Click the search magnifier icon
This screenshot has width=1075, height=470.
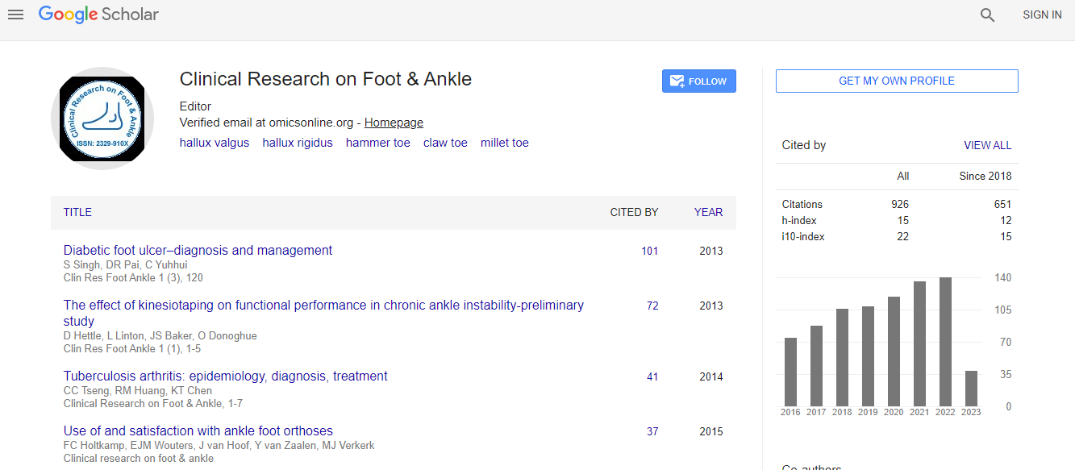[x=987, y=15]
